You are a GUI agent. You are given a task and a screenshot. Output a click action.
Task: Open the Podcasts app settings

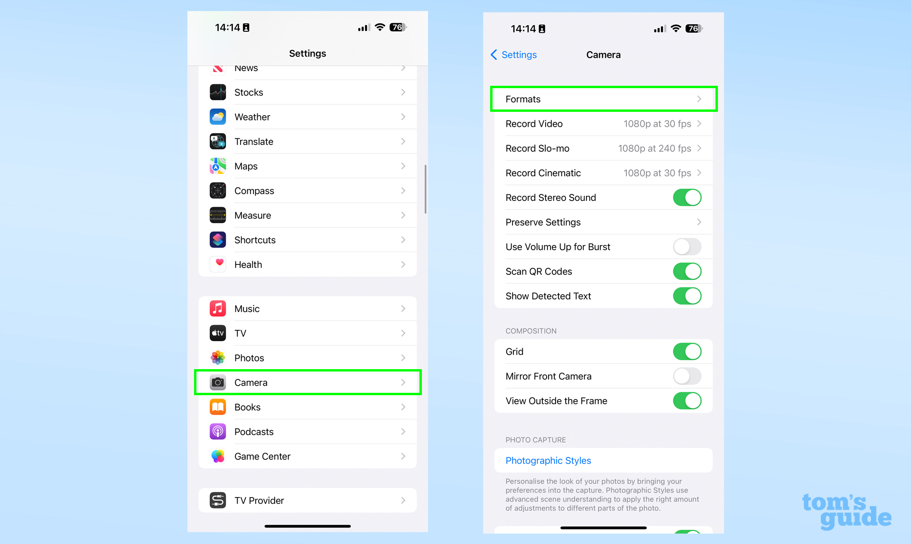pos(308,431)
